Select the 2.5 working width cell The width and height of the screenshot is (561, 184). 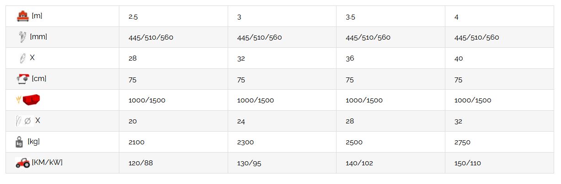point(133,17)
